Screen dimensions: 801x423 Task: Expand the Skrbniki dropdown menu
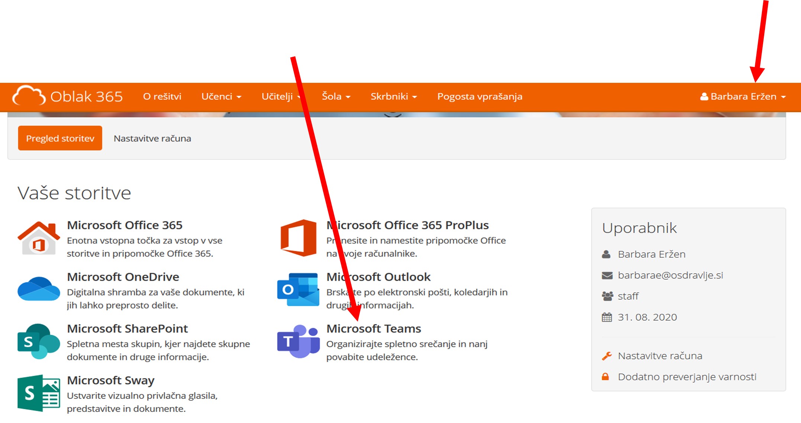point(393,97)
